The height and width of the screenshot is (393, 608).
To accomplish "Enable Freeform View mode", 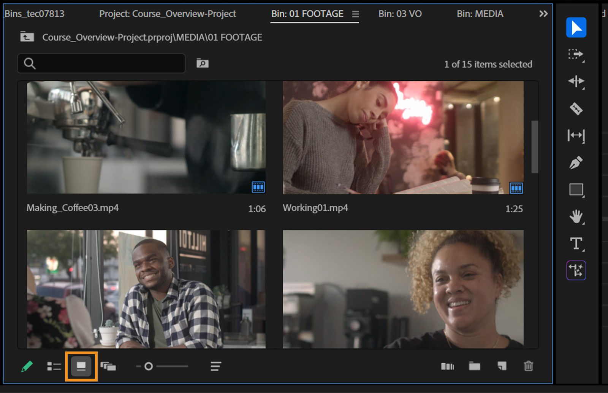I will pyautogui.click(x=109, y=366).
